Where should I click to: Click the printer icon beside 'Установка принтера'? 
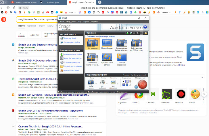point(62,62)
